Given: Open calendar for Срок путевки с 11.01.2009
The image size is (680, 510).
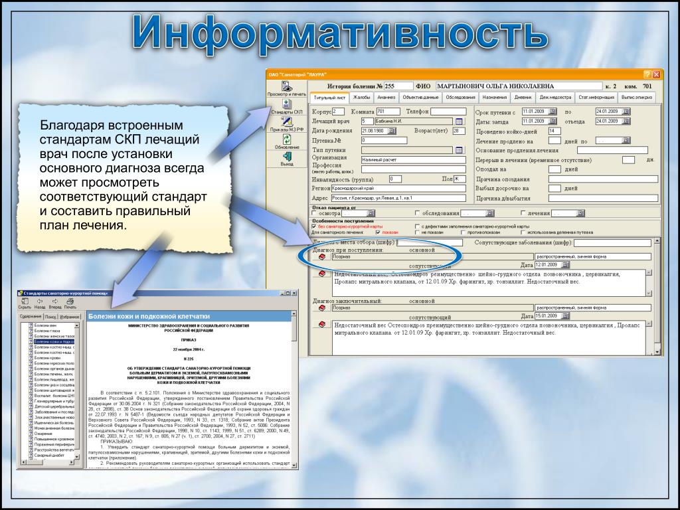Looking at the screenshot, I should [x=552, y=112].
